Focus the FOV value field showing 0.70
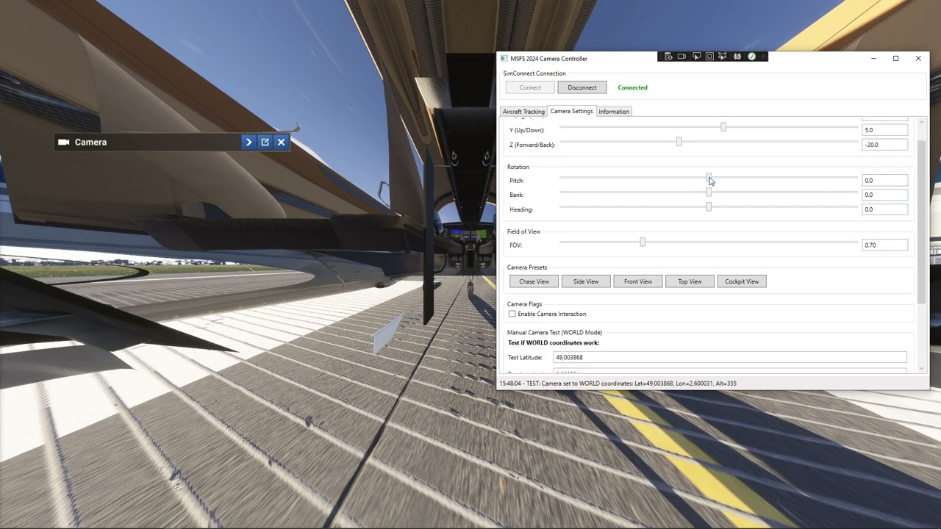Viewport: 941px width, 529px height. 884,245
